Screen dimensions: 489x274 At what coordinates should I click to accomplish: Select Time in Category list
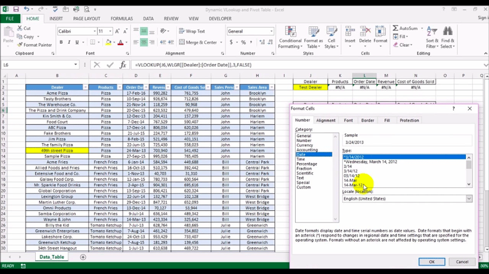[x=301, y=159]
